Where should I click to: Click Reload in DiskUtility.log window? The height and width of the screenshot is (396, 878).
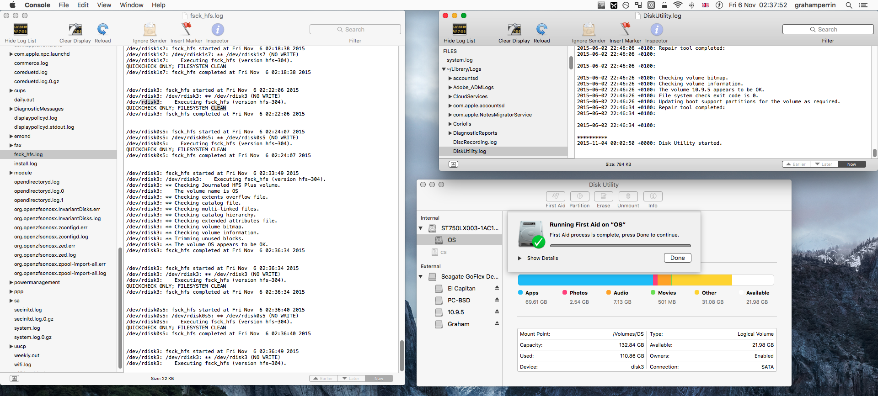coord(541,33)
